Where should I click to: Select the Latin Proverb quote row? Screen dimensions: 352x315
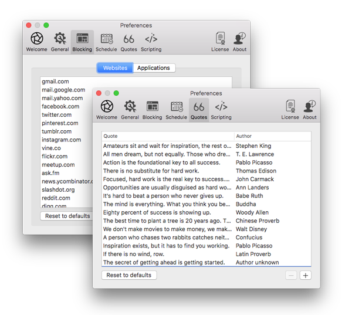(207, 254)
